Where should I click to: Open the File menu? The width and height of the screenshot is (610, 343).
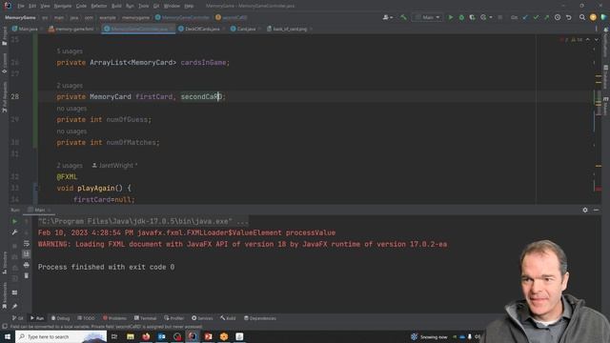point(21,6)
